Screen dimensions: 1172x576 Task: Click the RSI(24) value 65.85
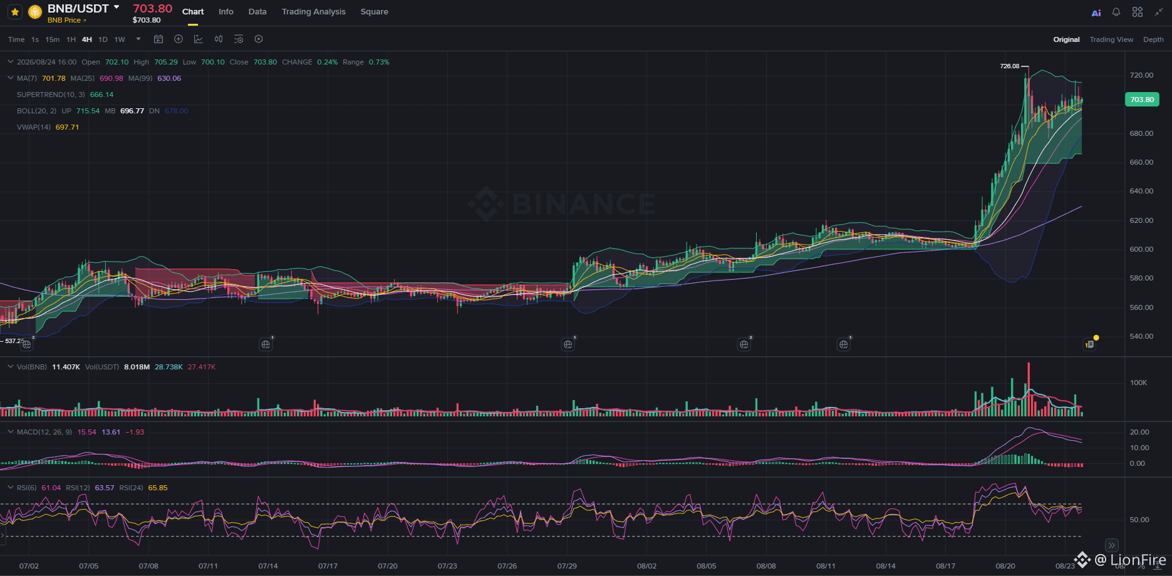158,488
